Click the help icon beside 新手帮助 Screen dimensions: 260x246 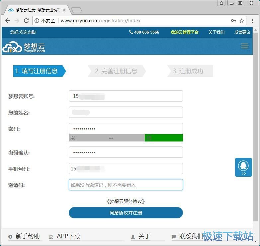(x=10, y=237)
